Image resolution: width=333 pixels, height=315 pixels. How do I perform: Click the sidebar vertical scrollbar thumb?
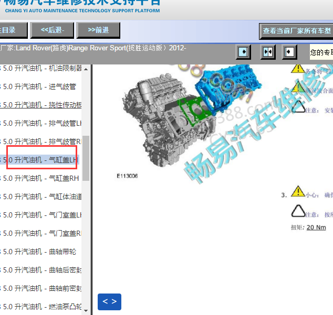tap(86, 158)
